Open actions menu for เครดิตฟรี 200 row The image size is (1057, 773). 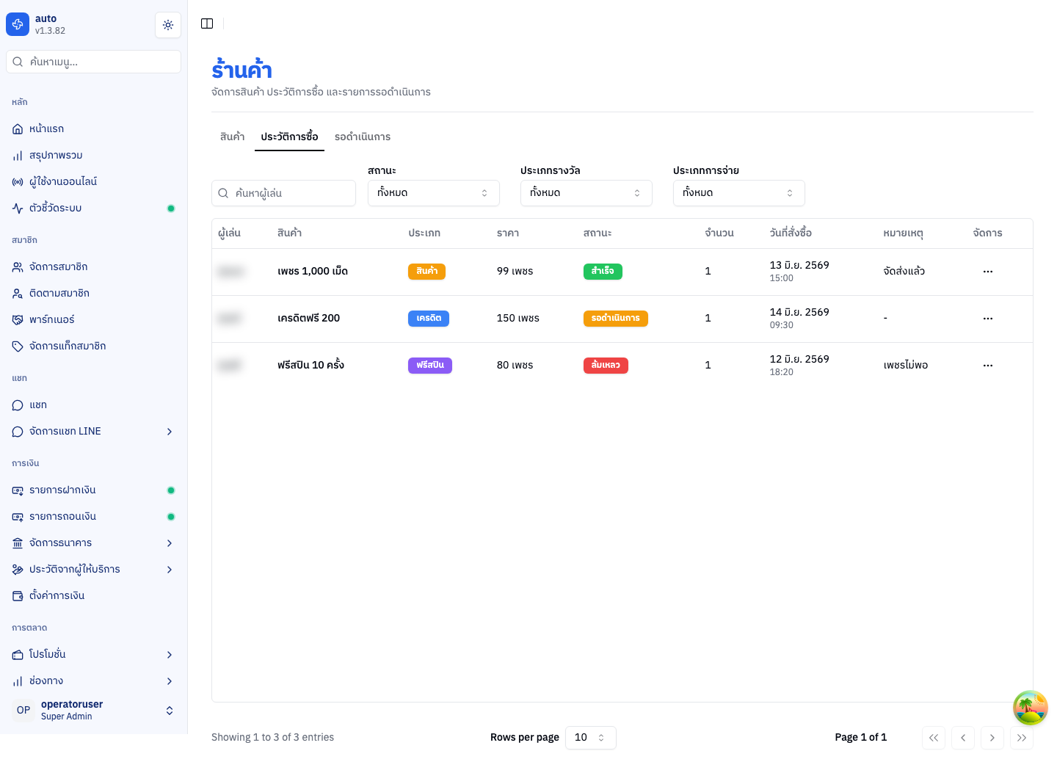988,319
